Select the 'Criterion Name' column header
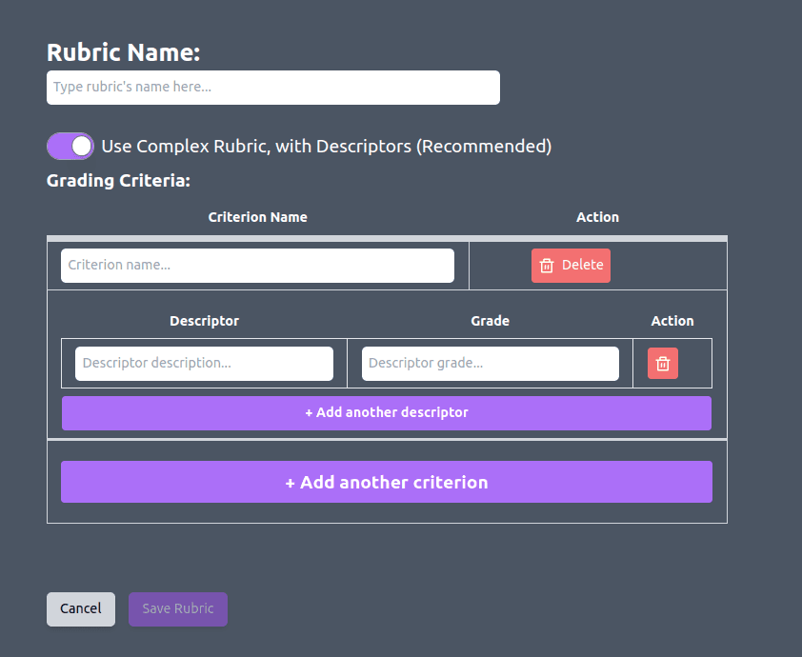The width and height of the screenshot is (802, 657). click(257, 217)
